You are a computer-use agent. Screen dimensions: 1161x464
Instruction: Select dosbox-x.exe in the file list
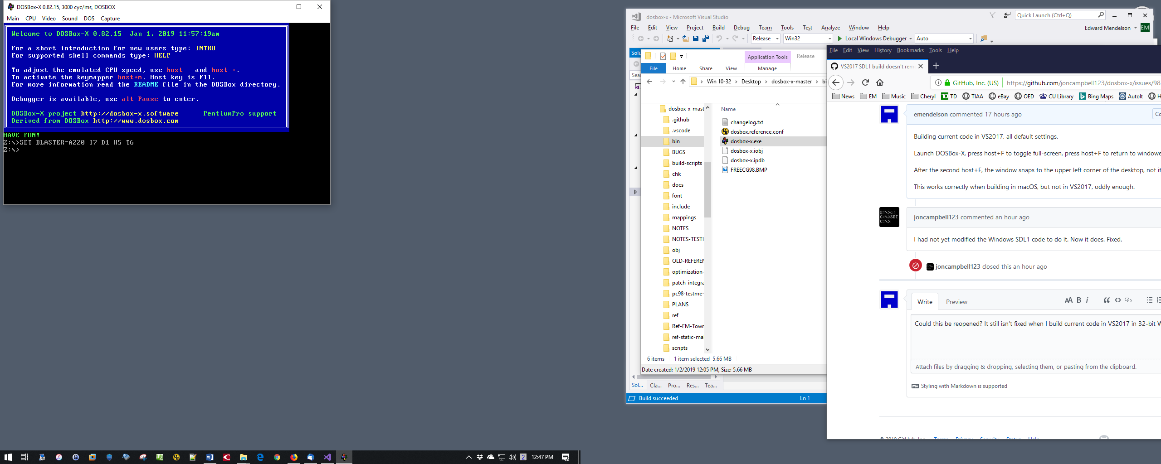click(x=746, y=141)
